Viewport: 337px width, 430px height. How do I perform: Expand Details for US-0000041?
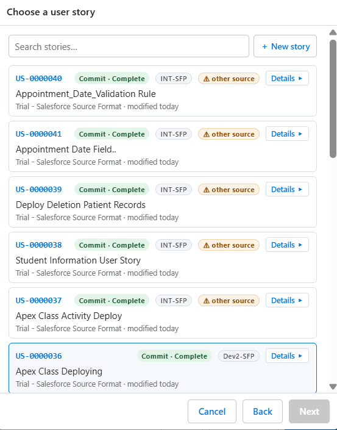click(287, 134)
